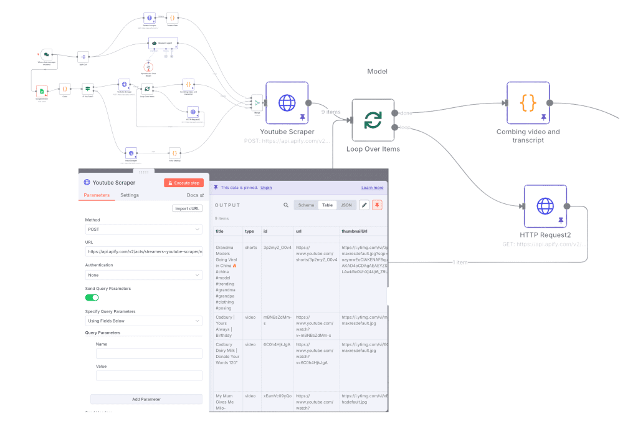Click the large Youtube Scraper globe node
The height and width of the screenshot is (421, 638).
point(287,103)
